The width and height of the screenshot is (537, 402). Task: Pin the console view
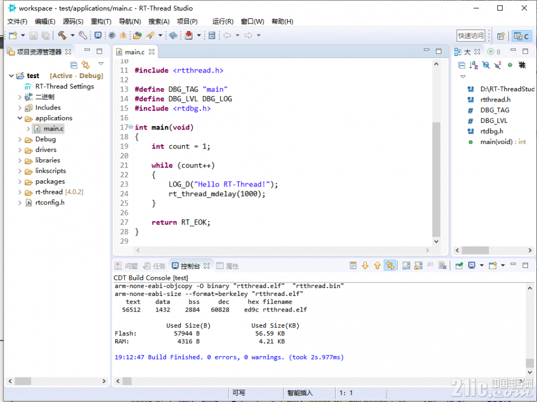pos(459,266)
